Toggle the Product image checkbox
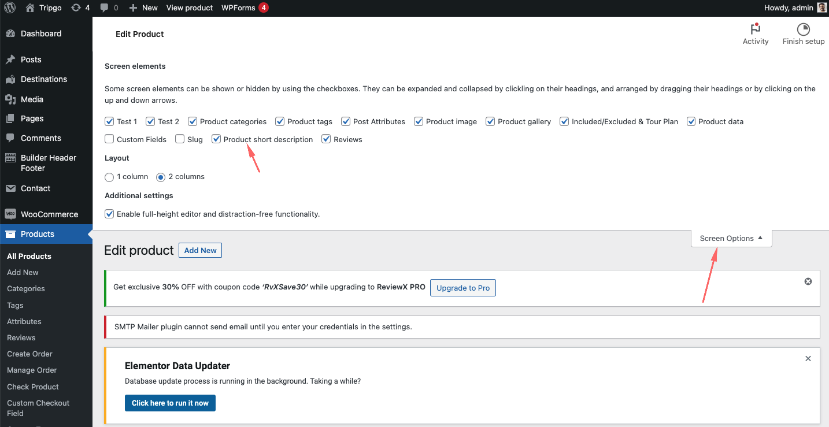The image size is (829, 427). point(419,121)
